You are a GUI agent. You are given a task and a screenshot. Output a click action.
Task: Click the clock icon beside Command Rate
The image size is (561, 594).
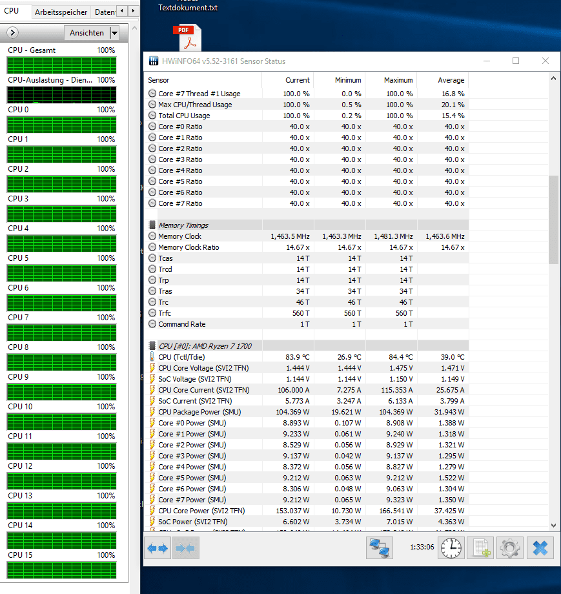pyautogui.click(x=152, y=324)
